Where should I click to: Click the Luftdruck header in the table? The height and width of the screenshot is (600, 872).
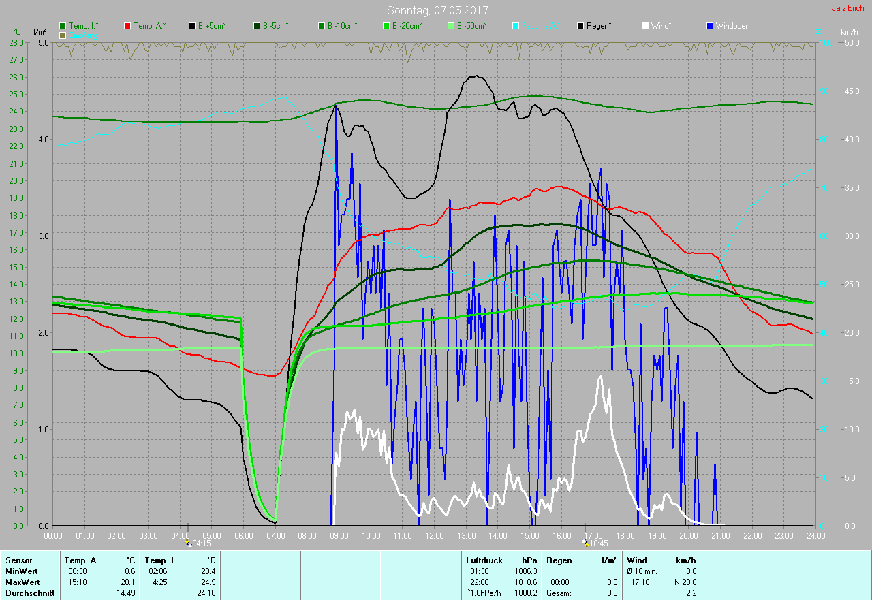(x=484, y=560)
